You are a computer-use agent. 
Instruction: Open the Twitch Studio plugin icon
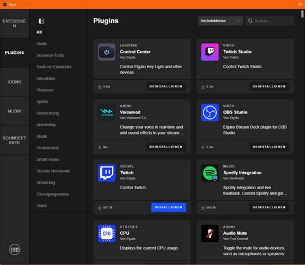(x=210, y=52)
